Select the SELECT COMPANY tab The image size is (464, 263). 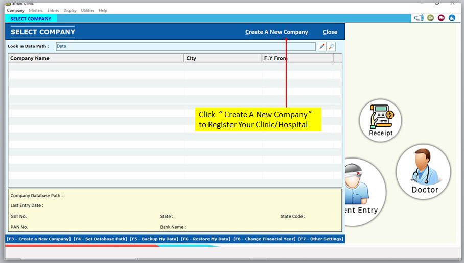(31, 19)
